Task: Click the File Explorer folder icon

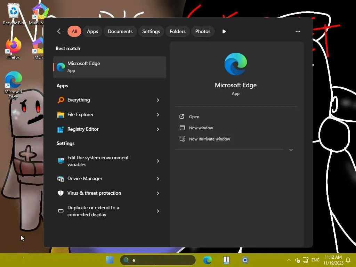Action: click(x=60, y=115)
